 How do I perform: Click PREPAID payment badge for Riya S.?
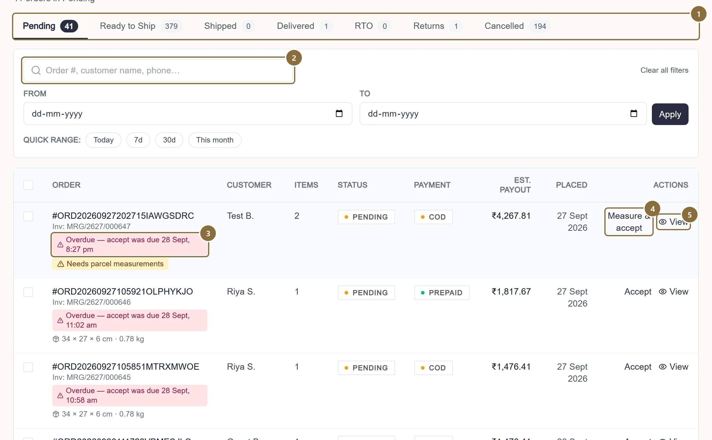point(442,293)
